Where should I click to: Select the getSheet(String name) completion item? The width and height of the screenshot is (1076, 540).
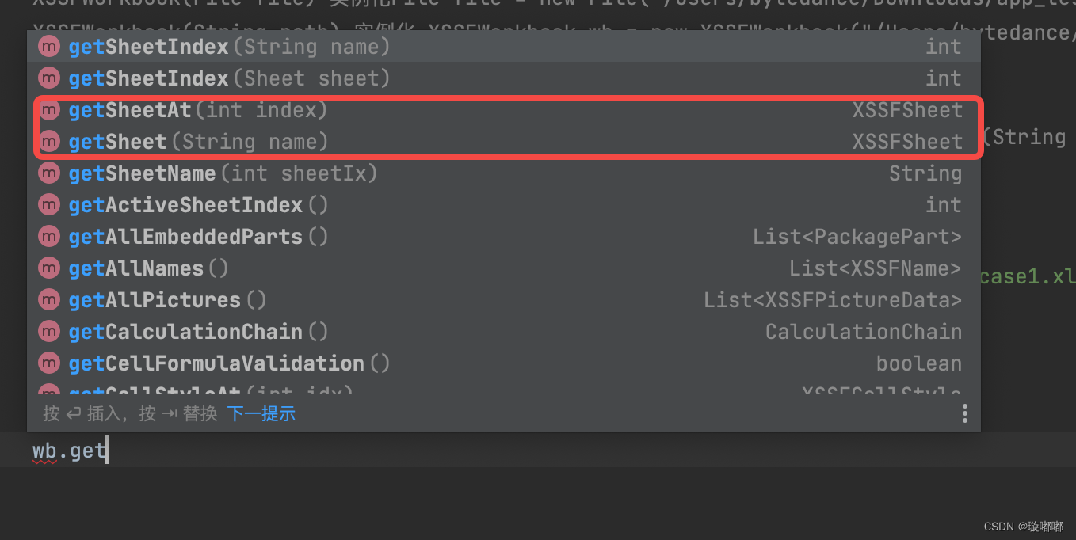238,141
